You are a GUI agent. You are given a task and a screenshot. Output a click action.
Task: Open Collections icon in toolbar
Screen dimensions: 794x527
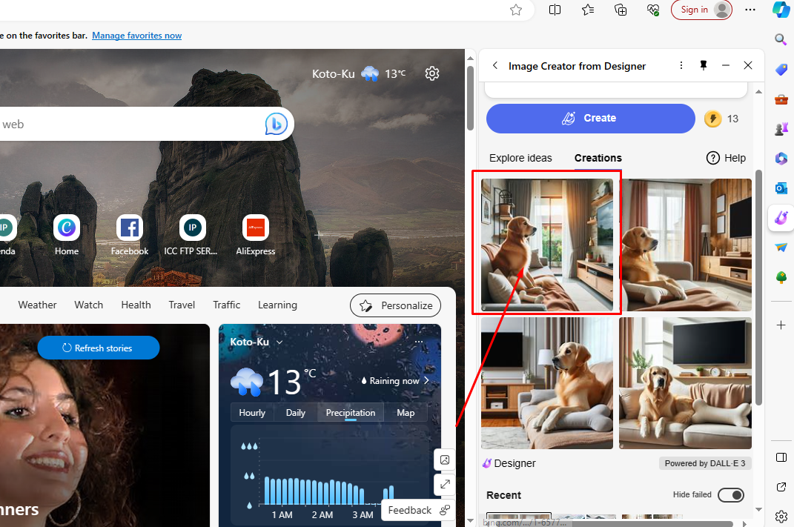point(621,10)
